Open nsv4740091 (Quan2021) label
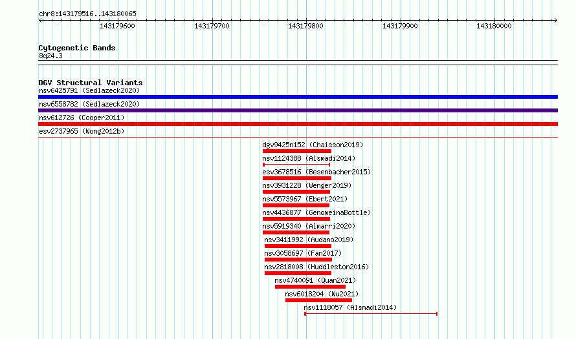The height and width of the screenshot is (339, 576). [x=315, y=280]
